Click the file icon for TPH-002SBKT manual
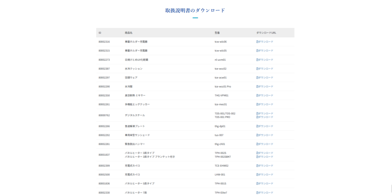Image resolution: width=392 pixels, height=196 pixels. tap(257, 157)
